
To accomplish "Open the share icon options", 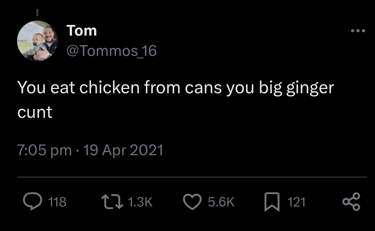I will tap(351, 201).
